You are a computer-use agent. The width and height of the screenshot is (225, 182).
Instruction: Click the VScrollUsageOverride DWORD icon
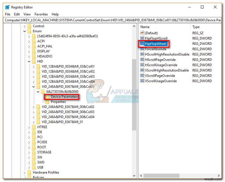142,81
